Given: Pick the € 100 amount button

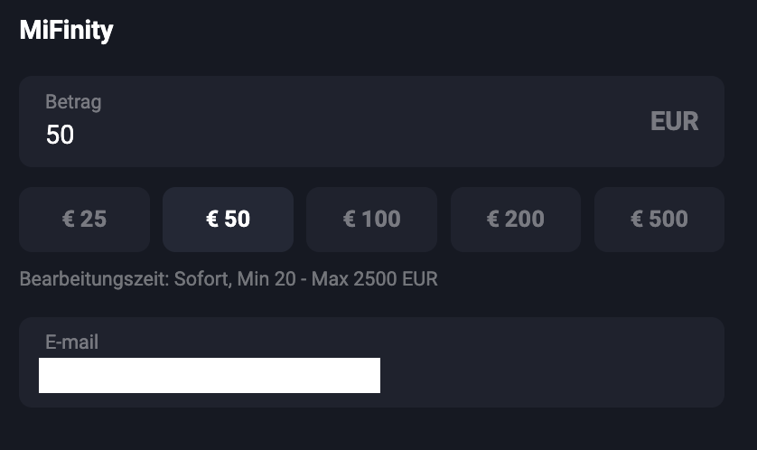Looking at the screenshot, I should coord(371,219).
